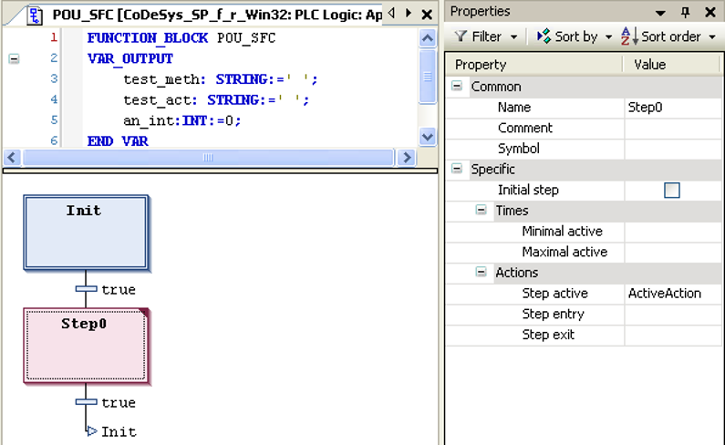Viewport: 725px width, 445px height.
Task: Click the Sort by icon
Action: coord(544,36)
